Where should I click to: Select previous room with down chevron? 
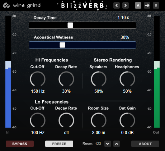108,144
